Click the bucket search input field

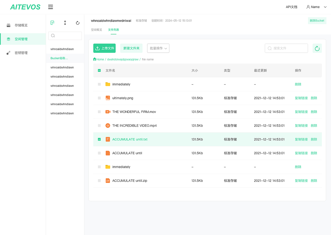coord(65,36)
